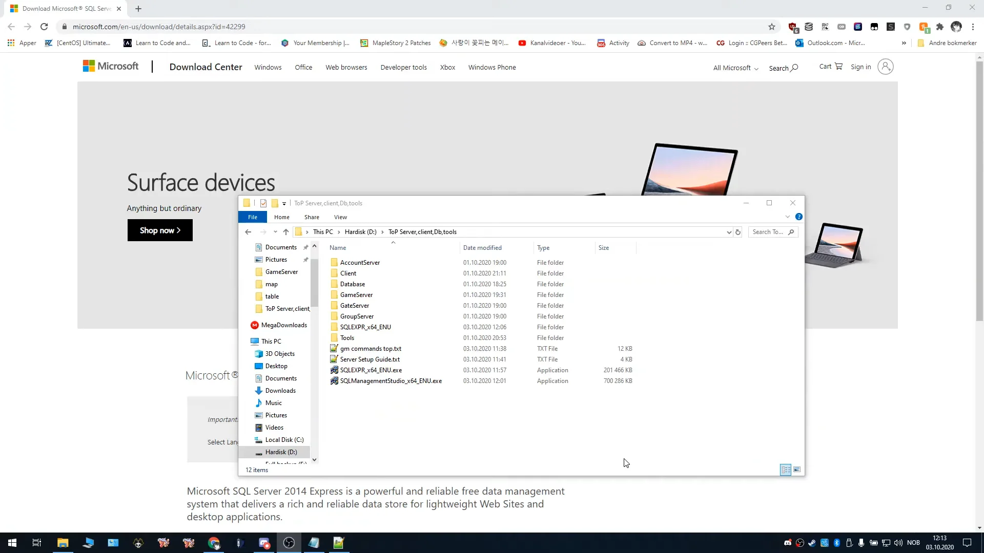
Task: Select the SQLEXPR_x64_ENU.exe application
Action: (x=371, y=370)
